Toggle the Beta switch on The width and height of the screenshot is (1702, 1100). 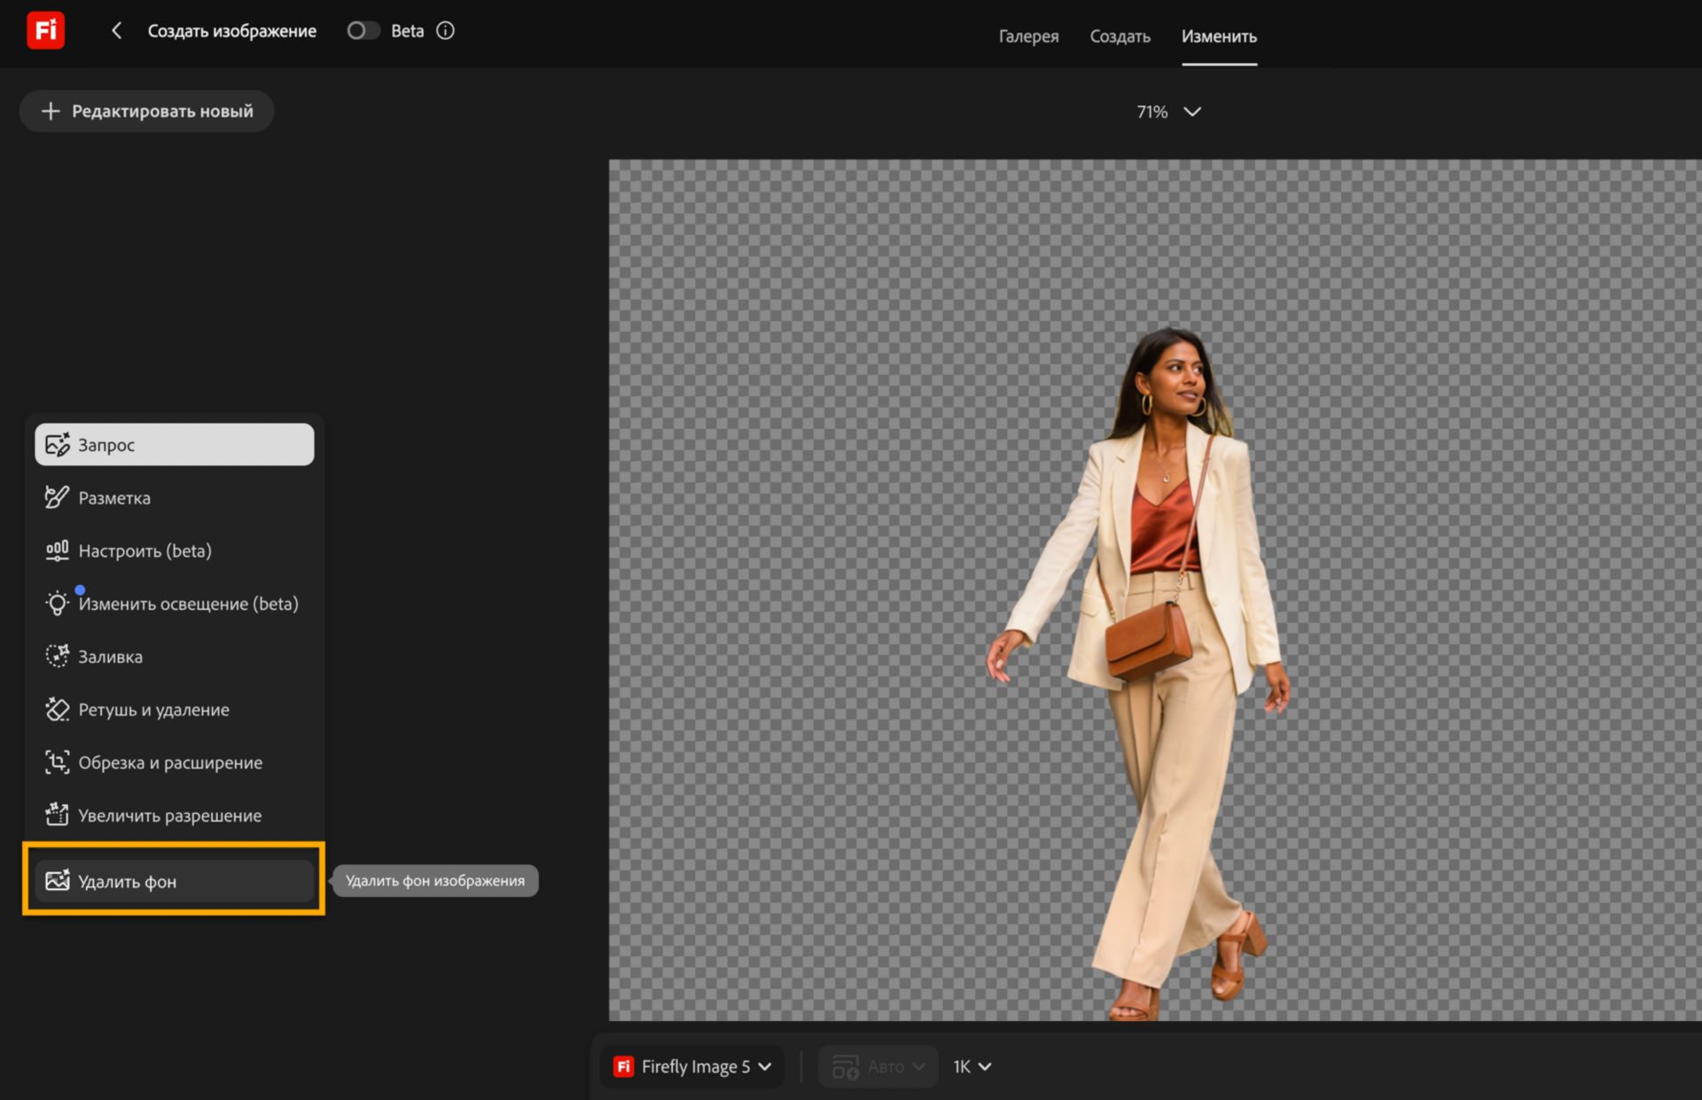pyautogui.click(x=363, y=31)
